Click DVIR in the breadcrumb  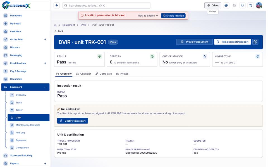coord(83,25)
